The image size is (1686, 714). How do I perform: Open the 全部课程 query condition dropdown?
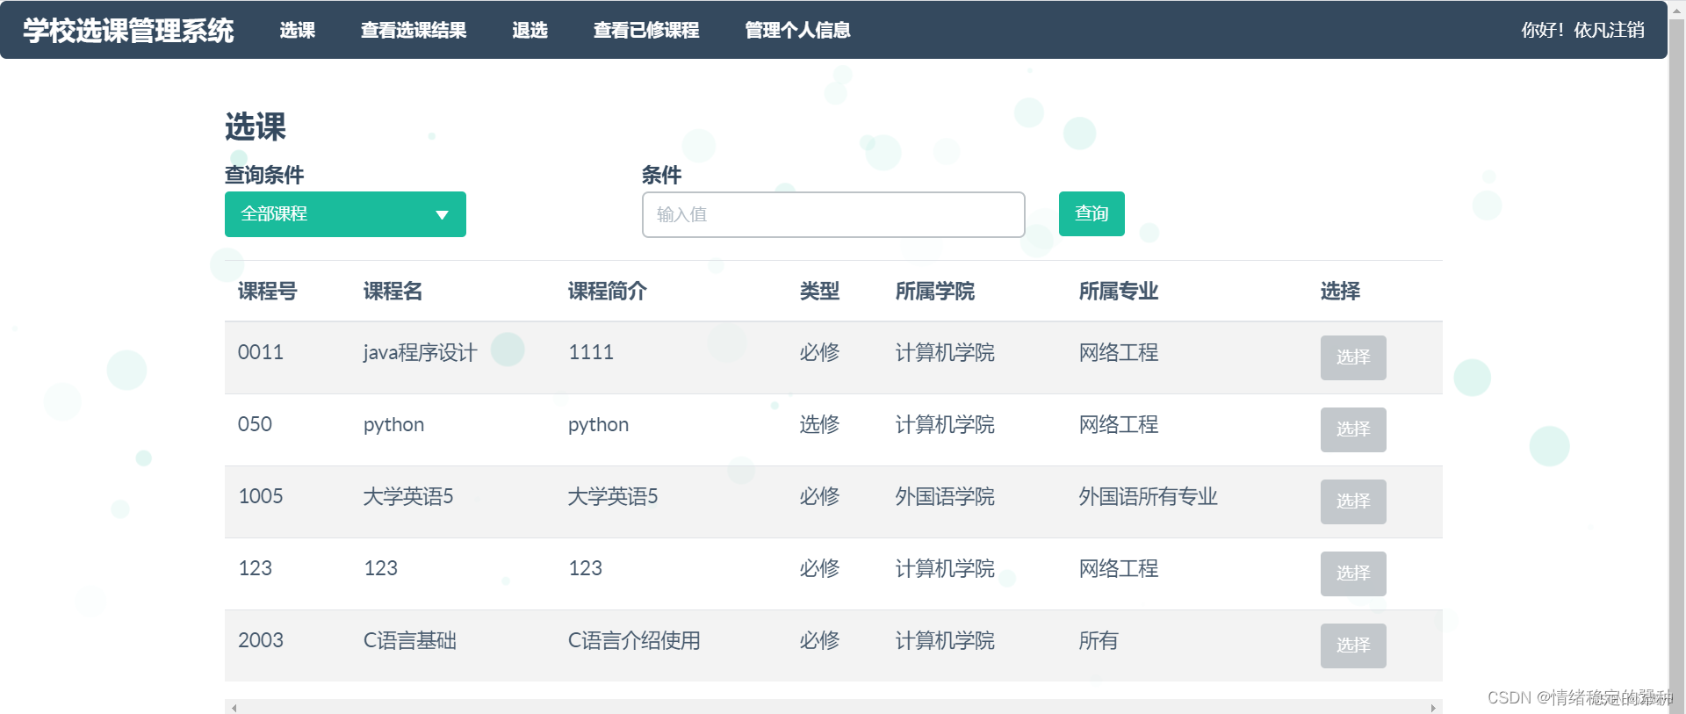(x=345, y=214)
